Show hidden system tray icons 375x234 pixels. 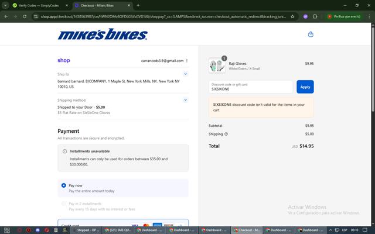(x=330, y=230)
